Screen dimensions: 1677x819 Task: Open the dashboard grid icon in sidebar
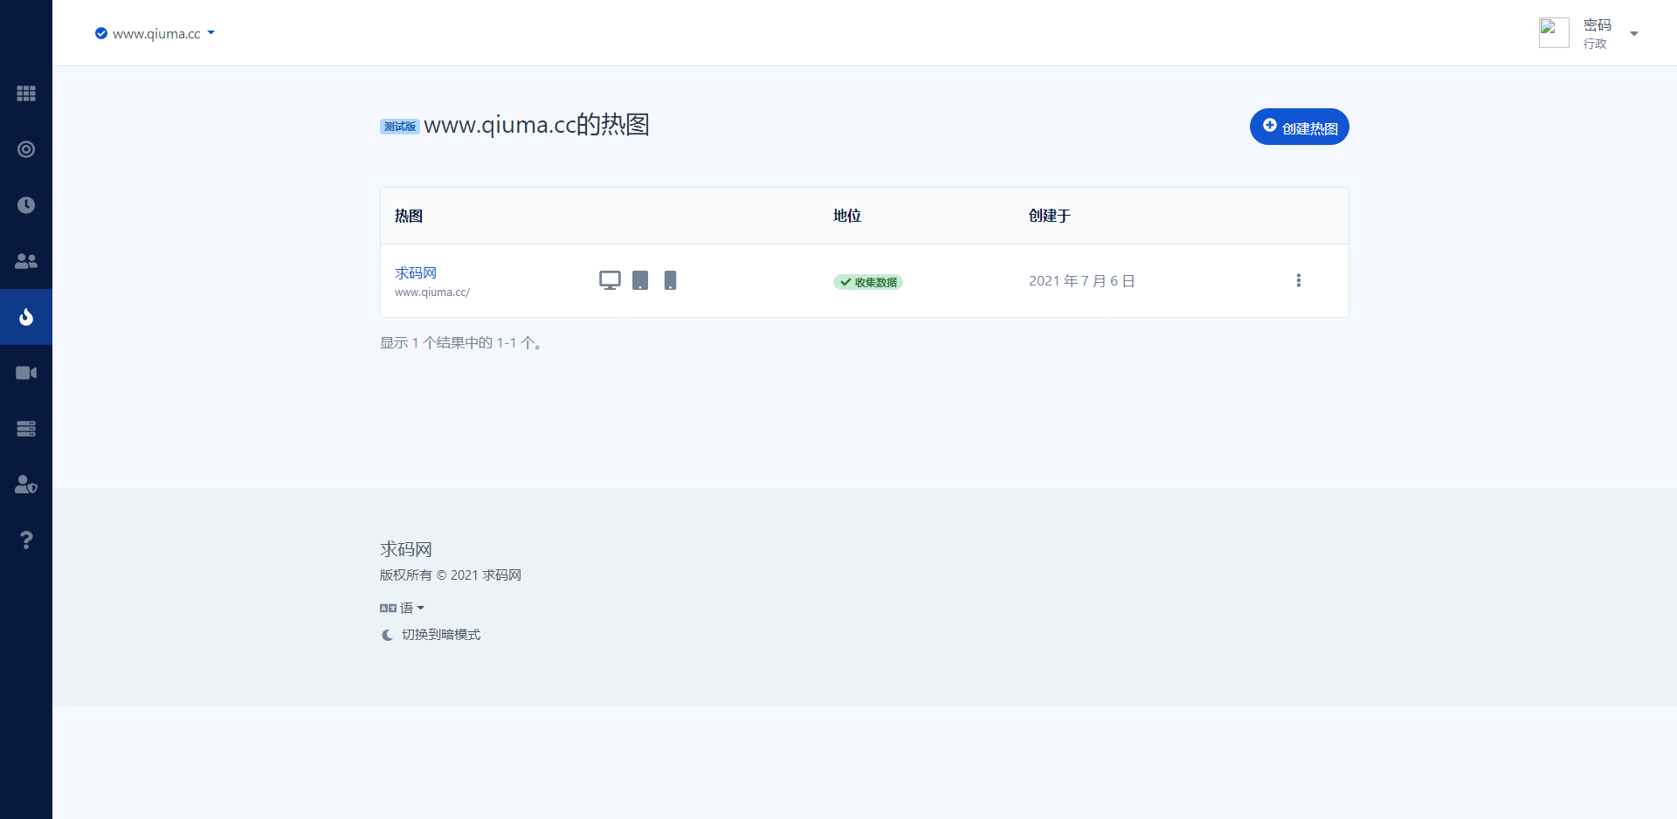[26, 93]
